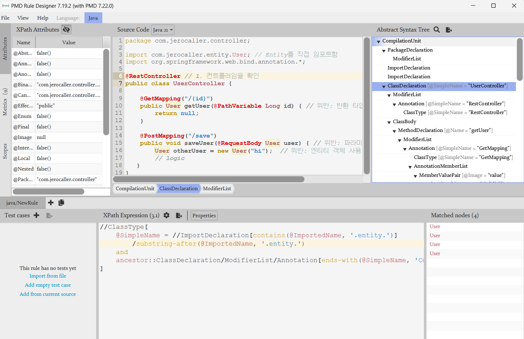
Task: Click the Import from file link
Action: tap(48, 276)
